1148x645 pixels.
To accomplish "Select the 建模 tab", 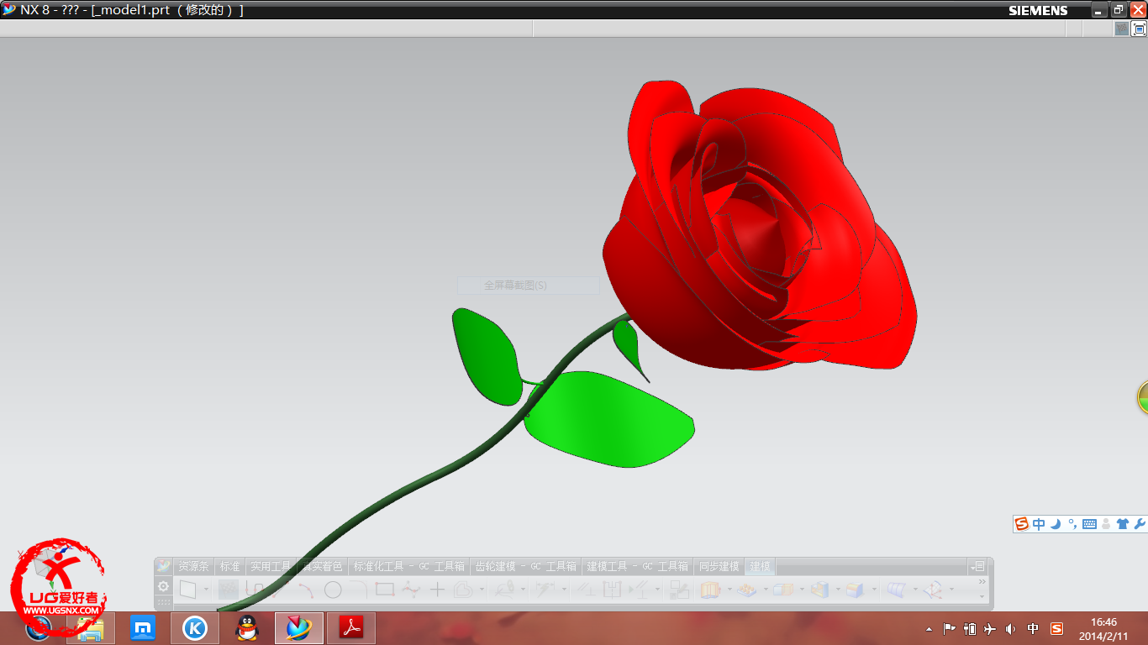I will click(x=760, y=566).
